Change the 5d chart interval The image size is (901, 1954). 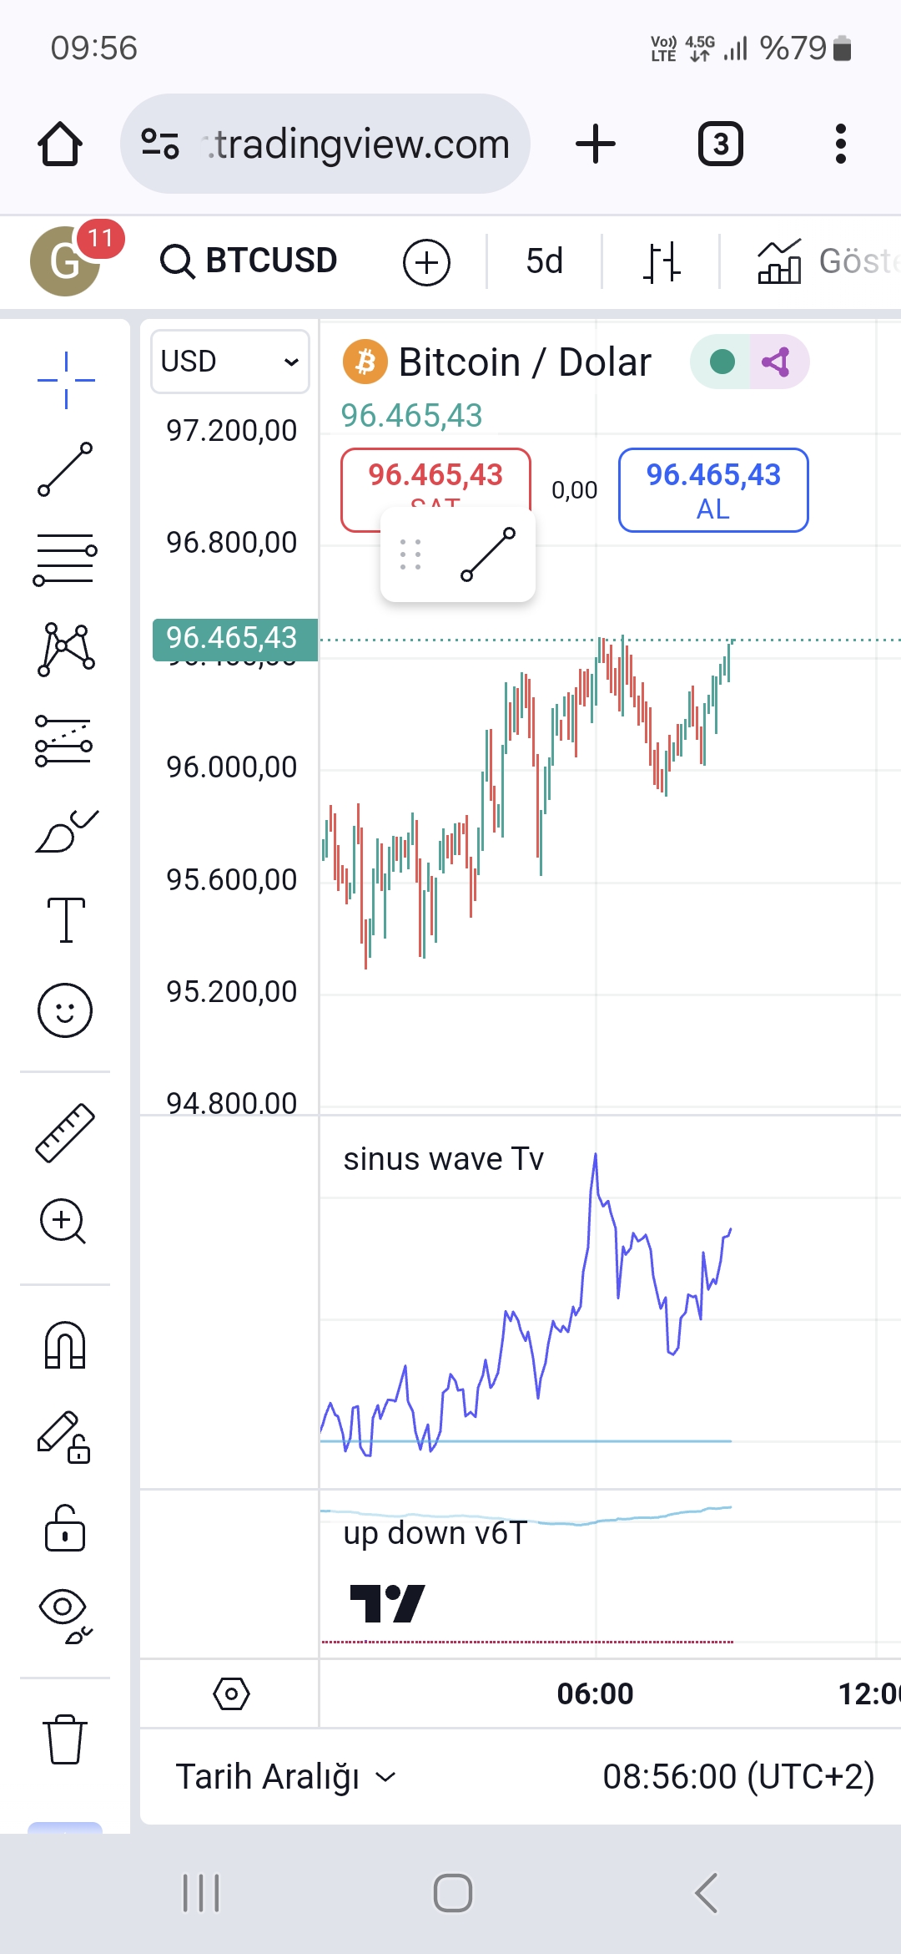click(544, 261)
